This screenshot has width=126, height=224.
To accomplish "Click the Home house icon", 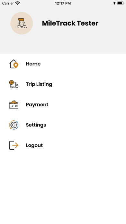I will (x=14, y=64).
